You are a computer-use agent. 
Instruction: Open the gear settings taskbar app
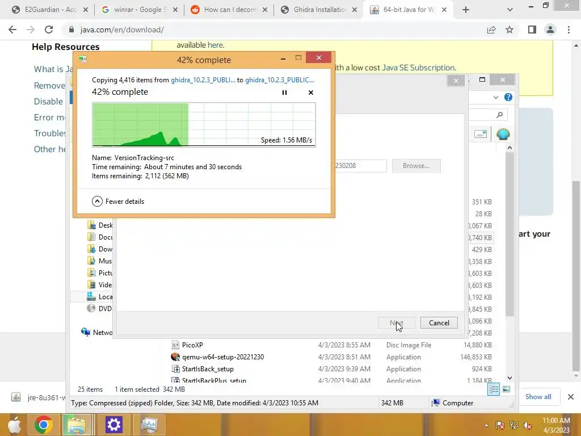point(113,425)
